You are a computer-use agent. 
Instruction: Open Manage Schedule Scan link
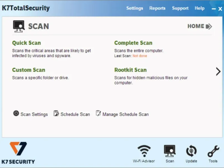pos(125,114)
